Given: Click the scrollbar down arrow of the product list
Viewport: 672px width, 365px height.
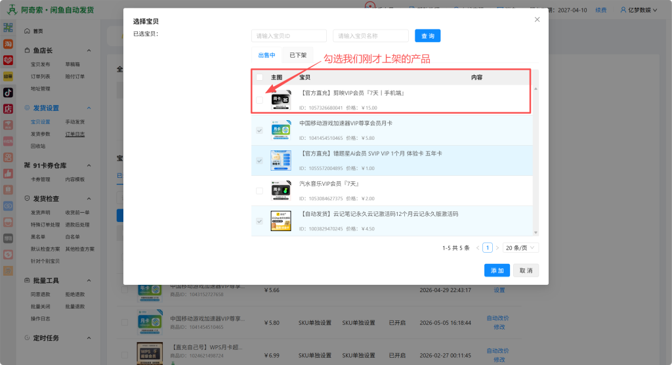Looking at the screenshot, I should point(535,232).
